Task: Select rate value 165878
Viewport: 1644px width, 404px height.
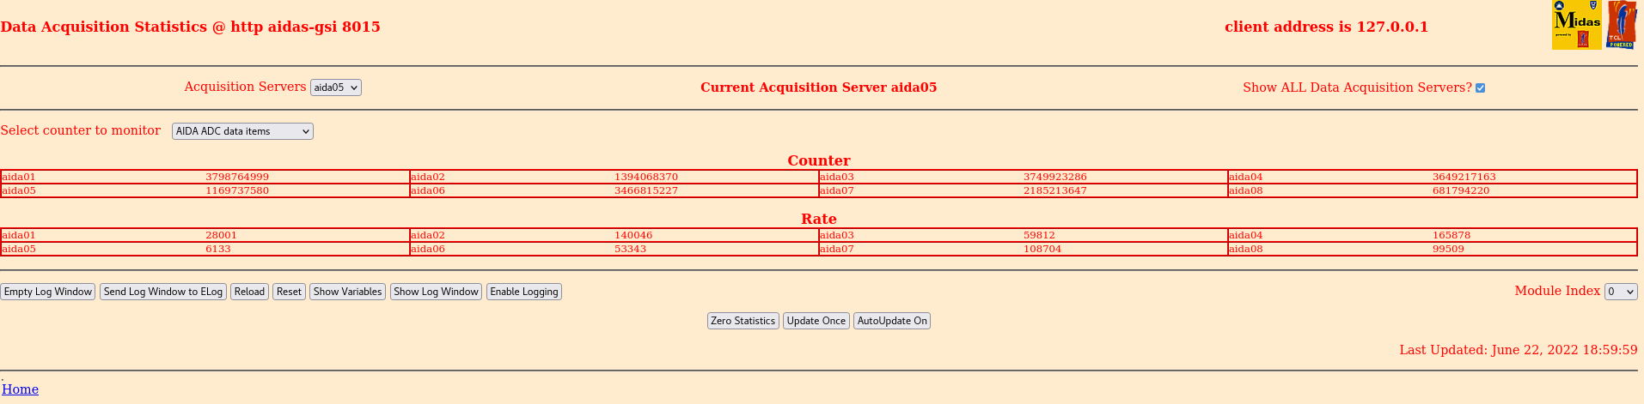Action: [1451, 235]
